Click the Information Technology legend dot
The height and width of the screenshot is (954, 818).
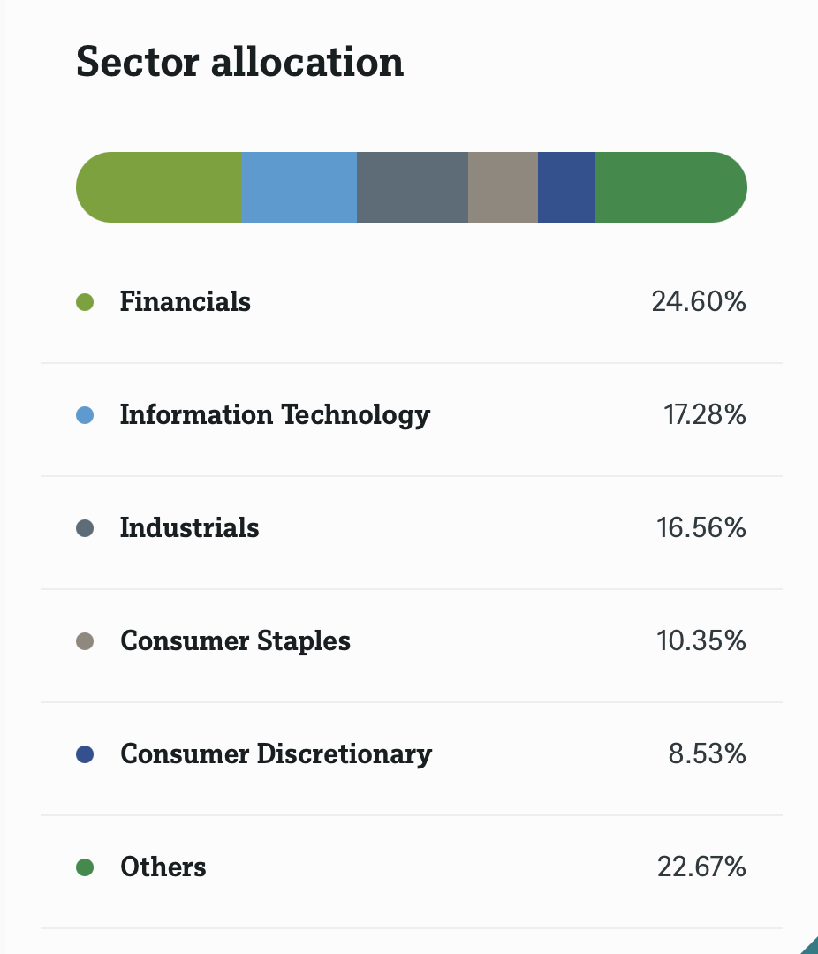tap(85, 415)
